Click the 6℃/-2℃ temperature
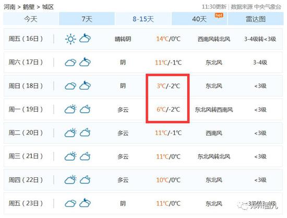The image size is (287, 218). [x=168, y=110]
